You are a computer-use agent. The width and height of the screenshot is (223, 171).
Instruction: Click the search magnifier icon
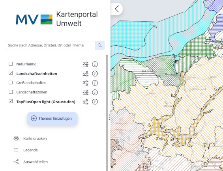[100, 45]
